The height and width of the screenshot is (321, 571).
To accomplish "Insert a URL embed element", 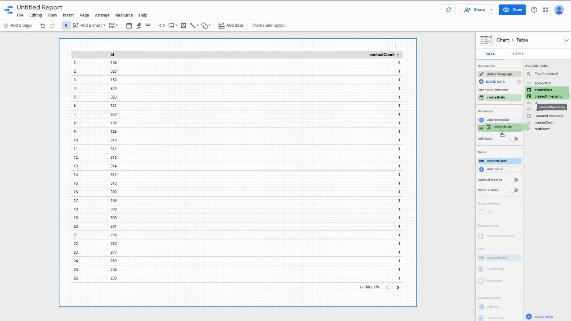I will 162,25.
